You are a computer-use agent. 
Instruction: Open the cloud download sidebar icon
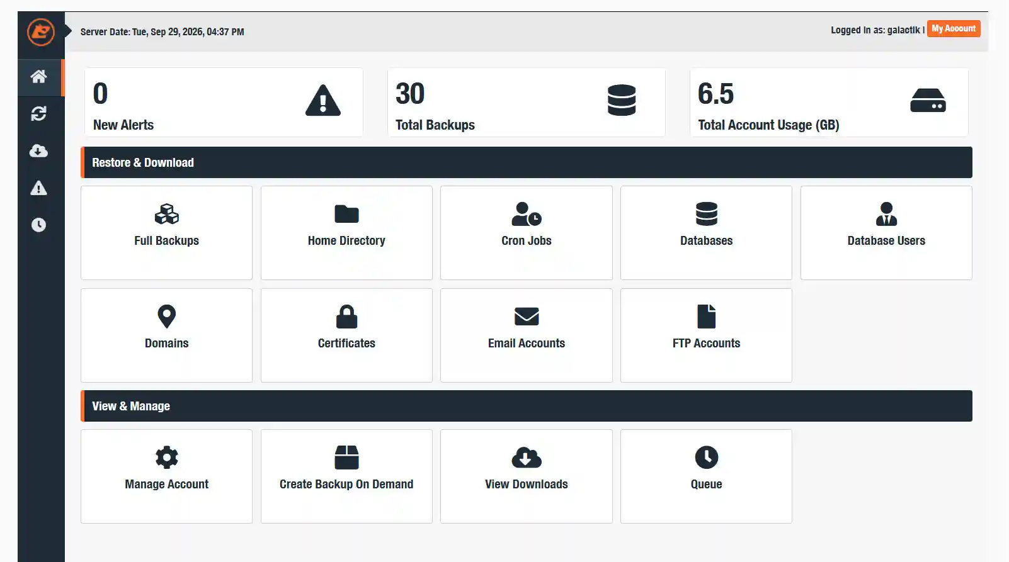[x=39, y=151]
